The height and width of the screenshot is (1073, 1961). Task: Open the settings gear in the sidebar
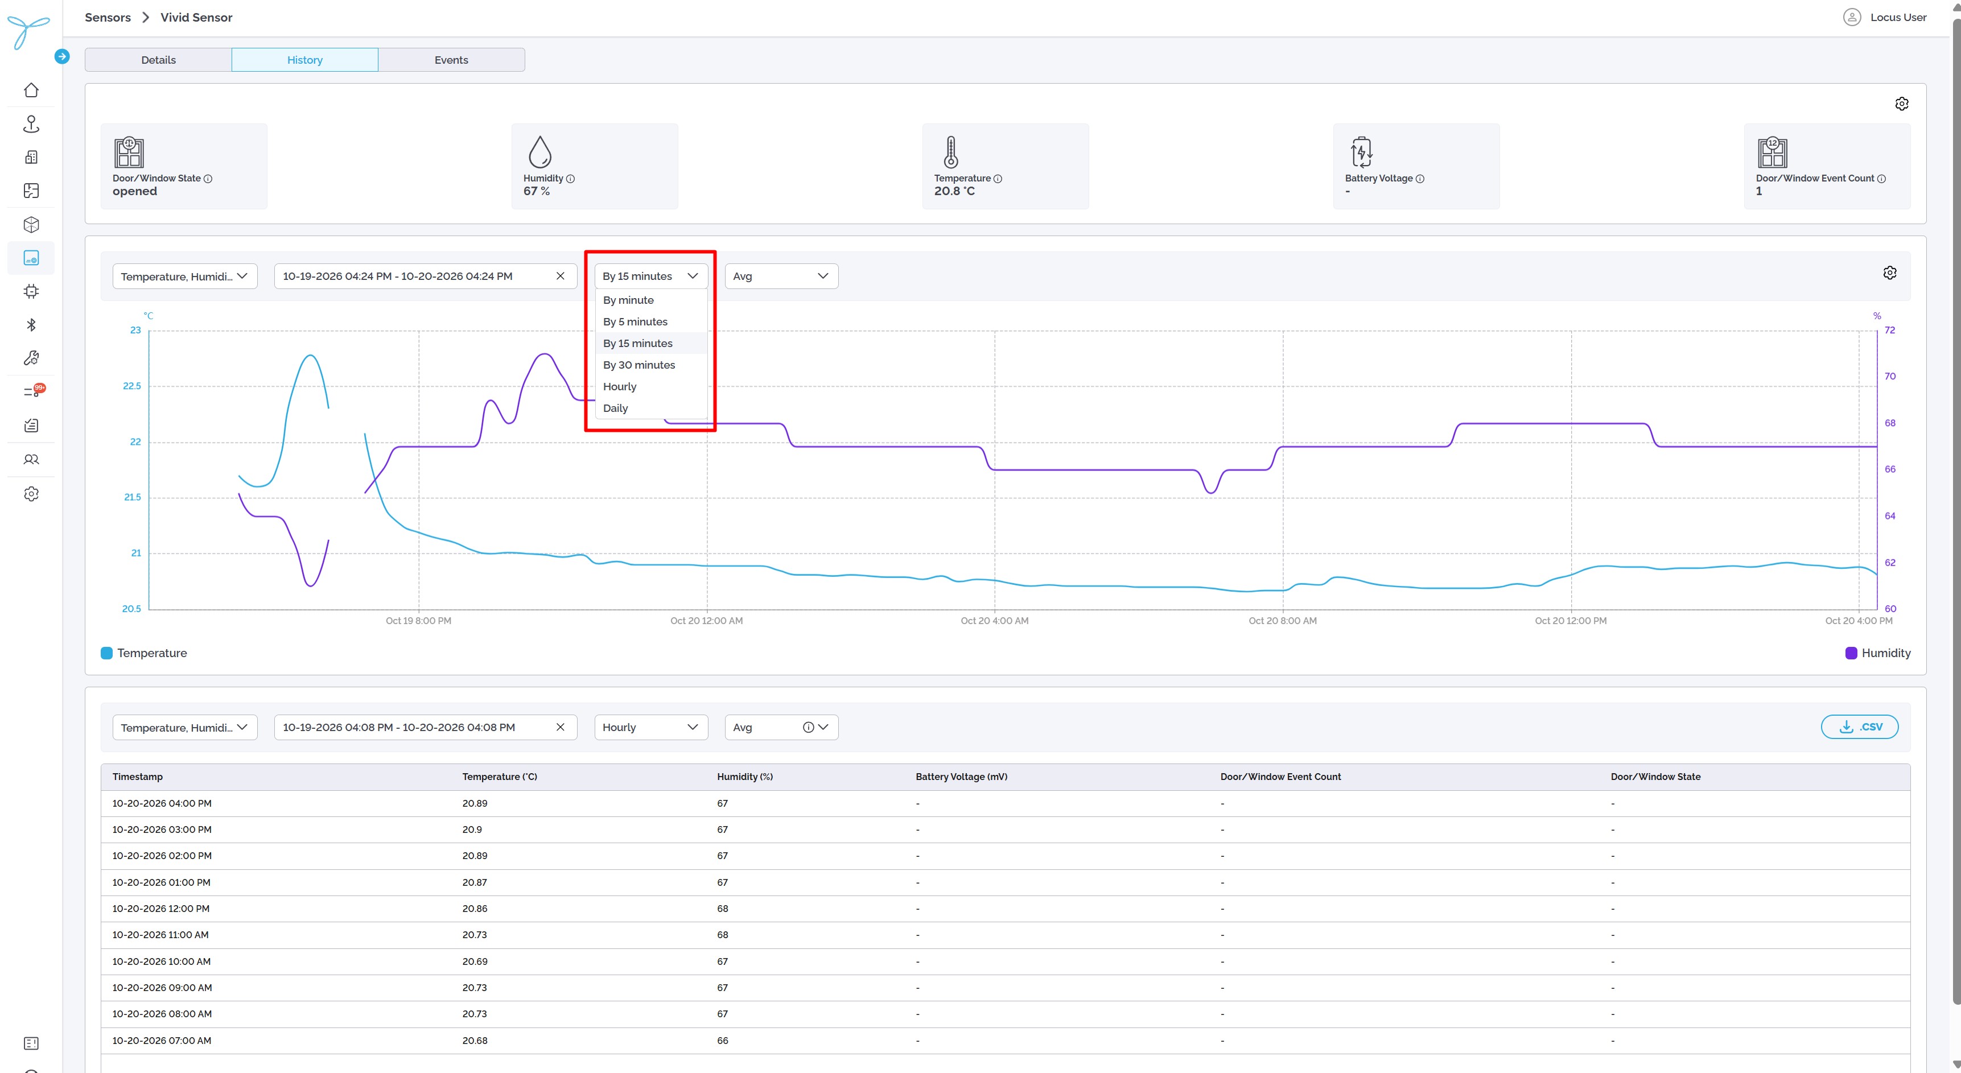point(31,494)
